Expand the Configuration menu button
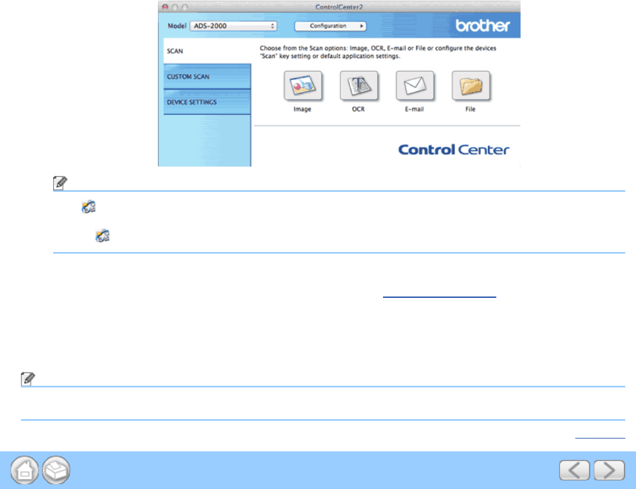The height and width of the screenshot is (489, 636). 330,26
